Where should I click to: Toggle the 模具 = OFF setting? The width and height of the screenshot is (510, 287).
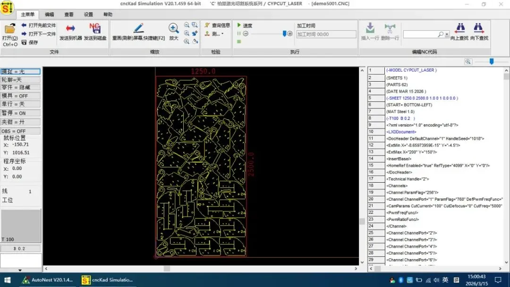[20, 96]
